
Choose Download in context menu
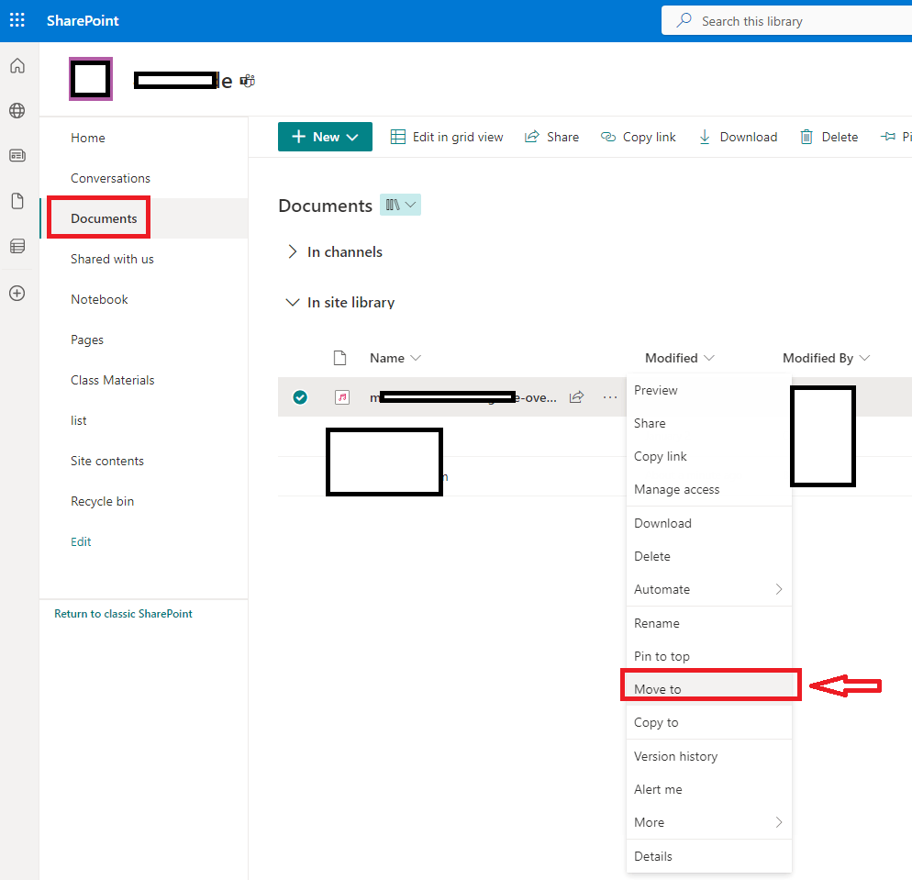(709, 523)
